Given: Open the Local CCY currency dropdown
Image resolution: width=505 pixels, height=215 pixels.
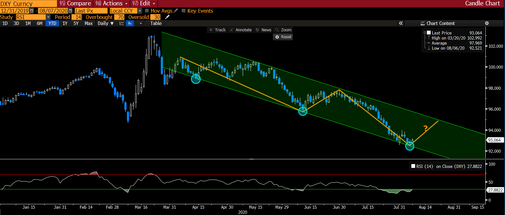Looking at the screenshot, I should (x=140, y=11).
